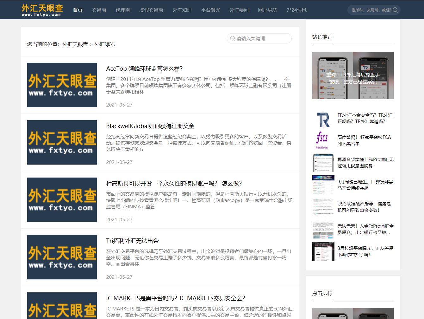Click the FSCS logo thumbnail in sidebar
This screenshot has height=319, width=424.
323,140
